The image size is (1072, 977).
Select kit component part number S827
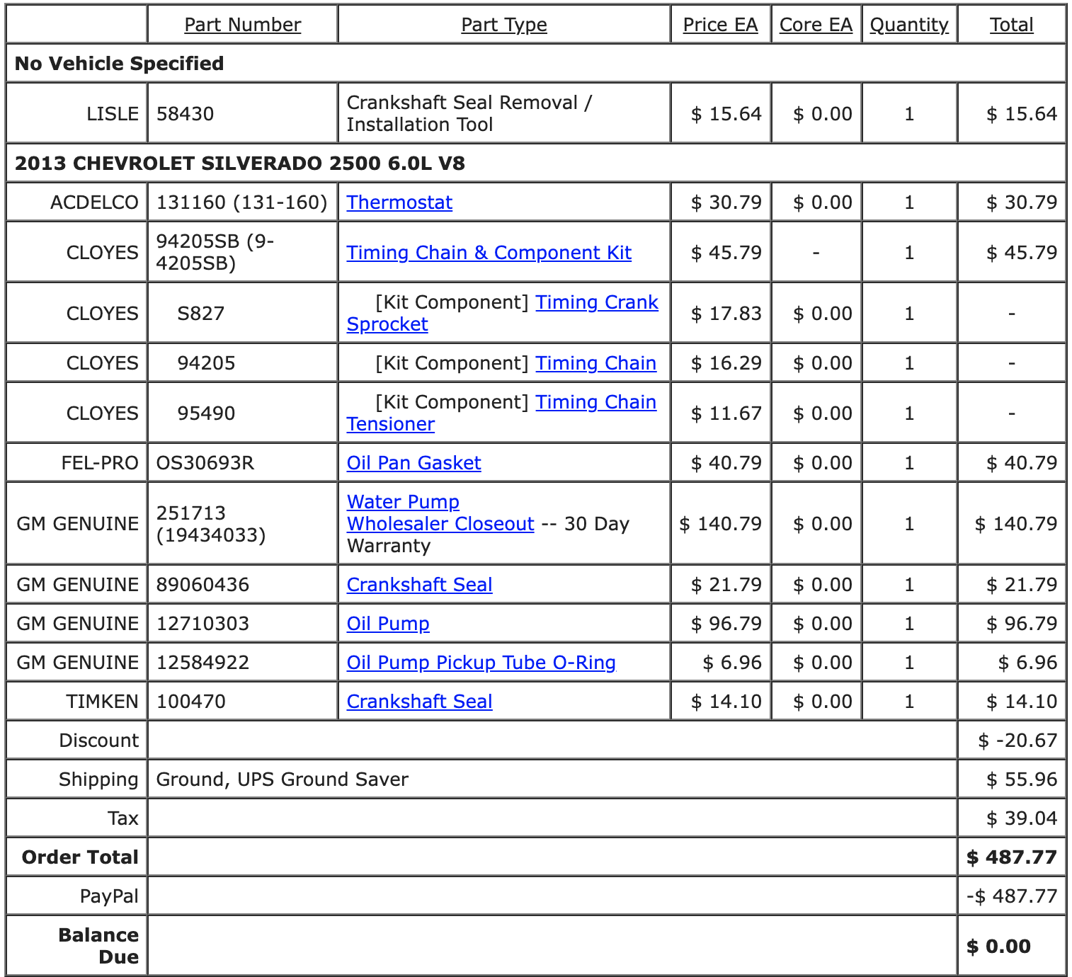tap(201, 314)
